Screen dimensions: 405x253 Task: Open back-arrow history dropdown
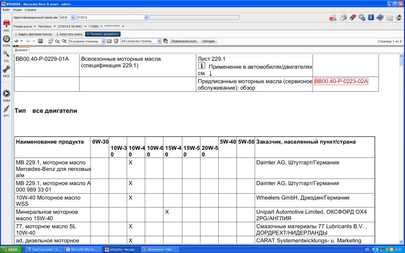[22, 41]
